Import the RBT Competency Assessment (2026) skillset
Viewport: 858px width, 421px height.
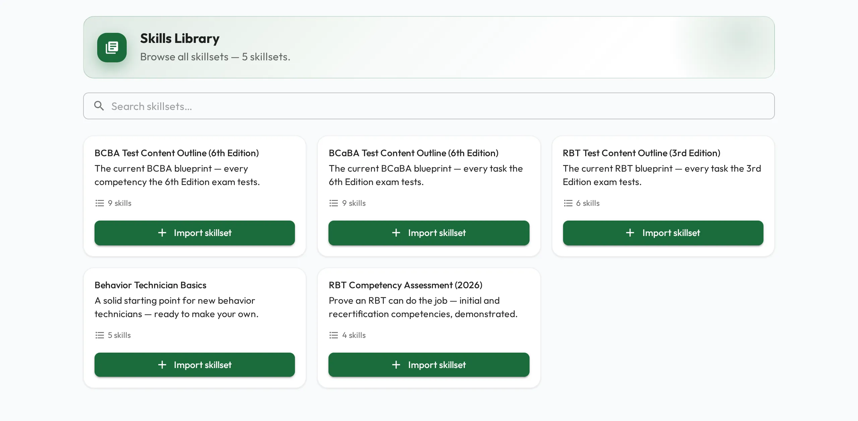pyautogui.click(x=429, y=365)
